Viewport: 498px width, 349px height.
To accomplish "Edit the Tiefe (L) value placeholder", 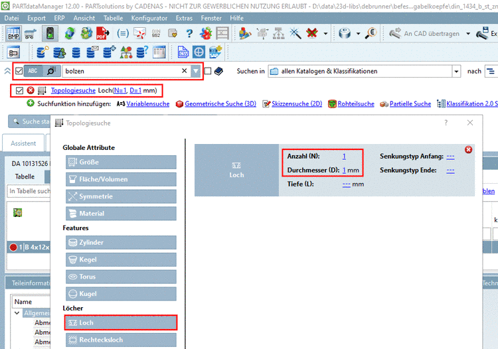I will pos(346,184).
